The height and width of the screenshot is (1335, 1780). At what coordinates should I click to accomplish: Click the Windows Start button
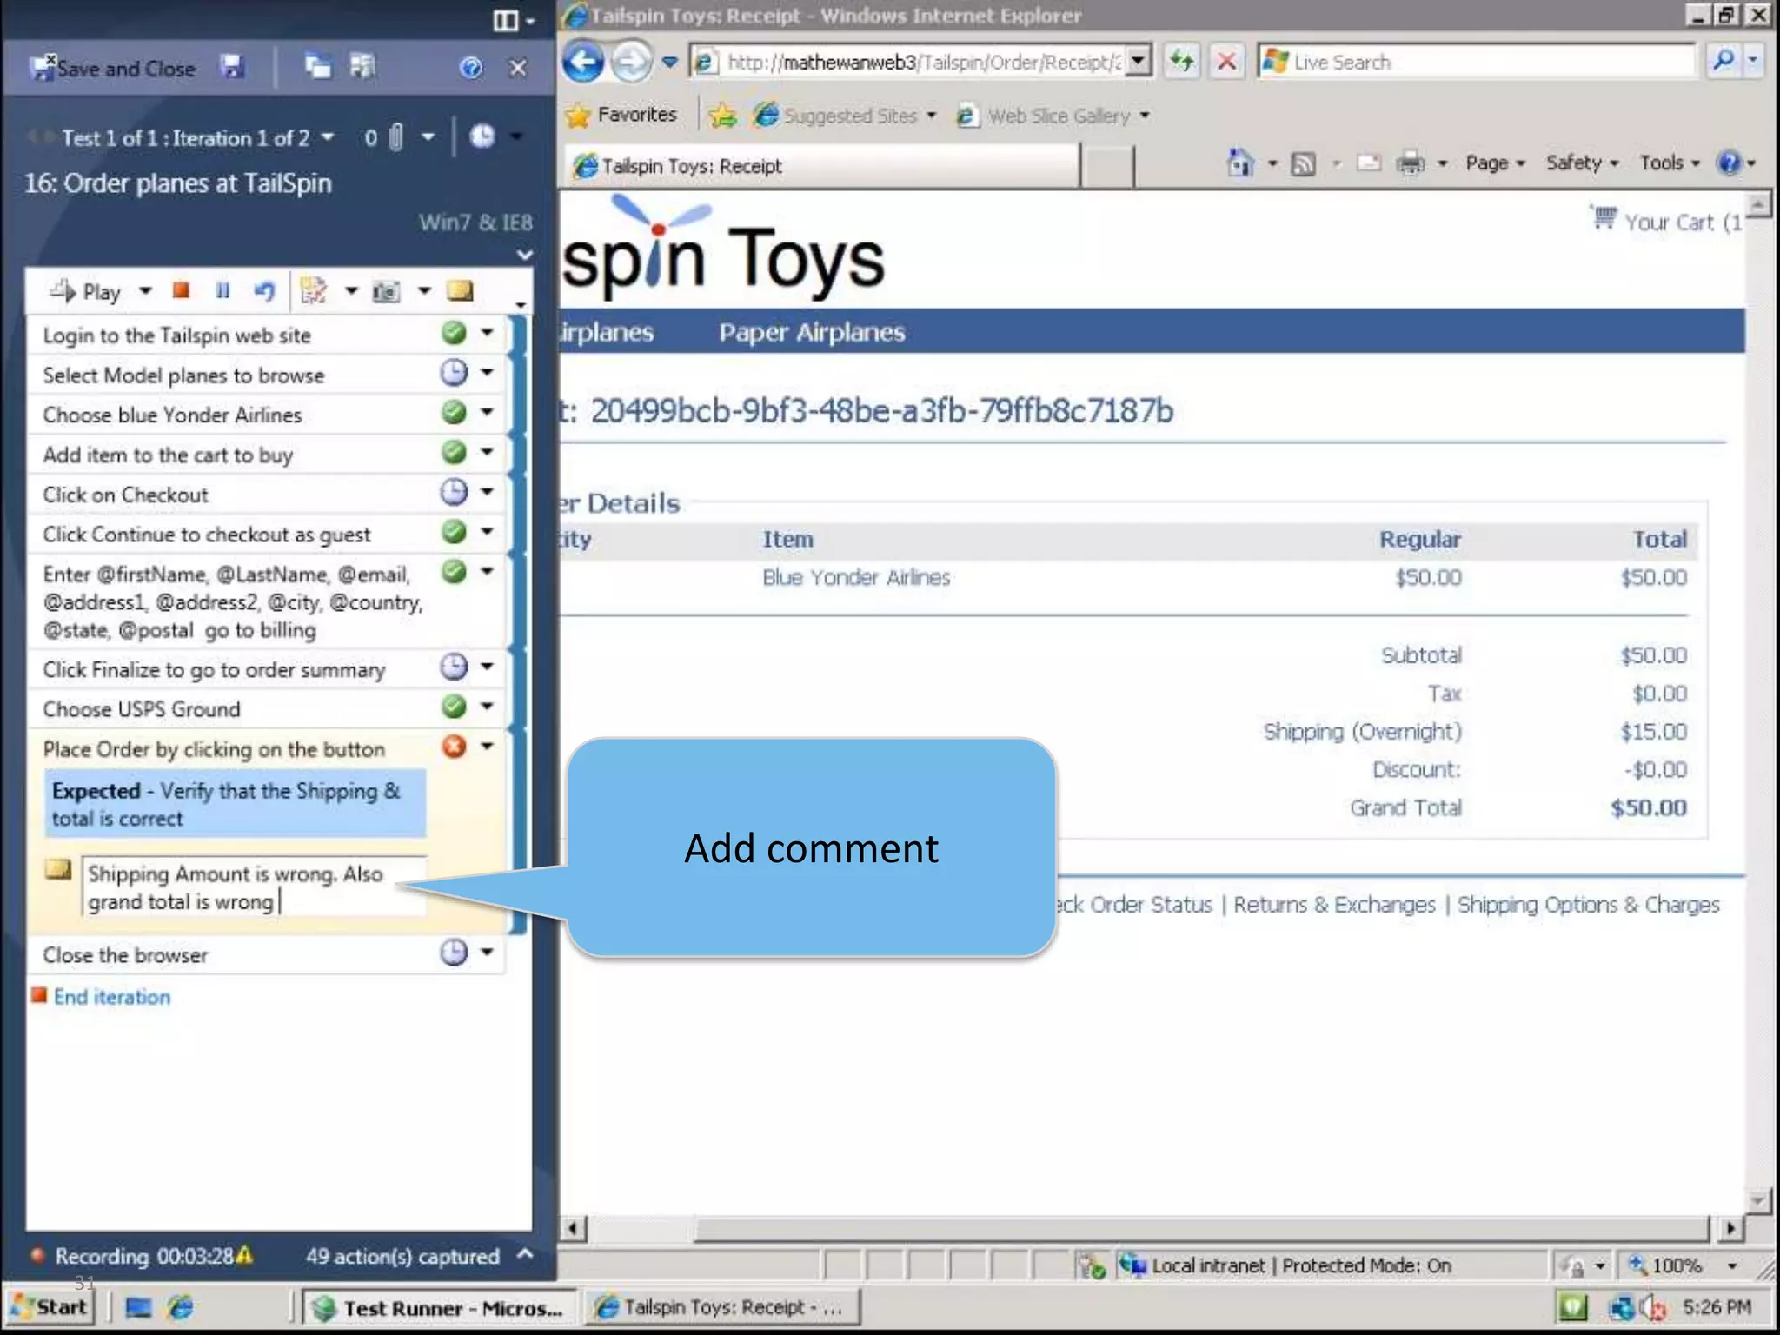pos(49,1306)
